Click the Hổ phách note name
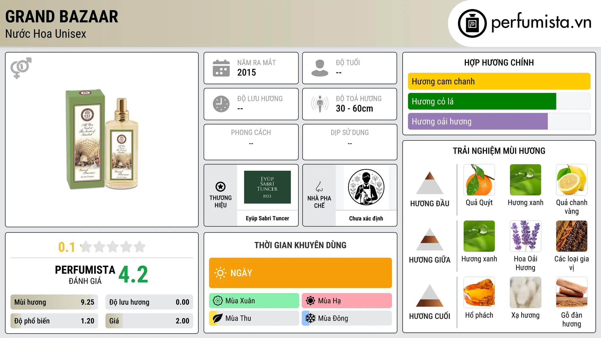Image resolution: width=601 pixels, height=338 pixels. pos(479,315)
